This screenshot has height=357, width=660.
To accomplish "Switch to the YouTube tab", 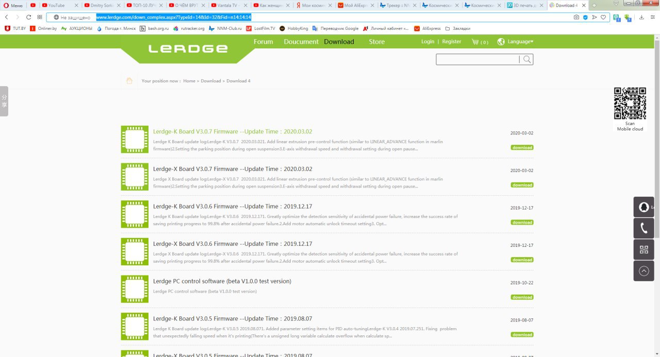I will point(60,5).
